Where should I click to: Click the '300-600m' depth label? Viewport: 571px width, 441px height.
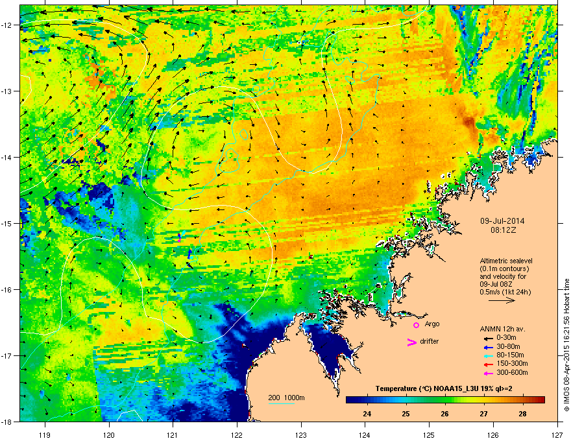512,373
